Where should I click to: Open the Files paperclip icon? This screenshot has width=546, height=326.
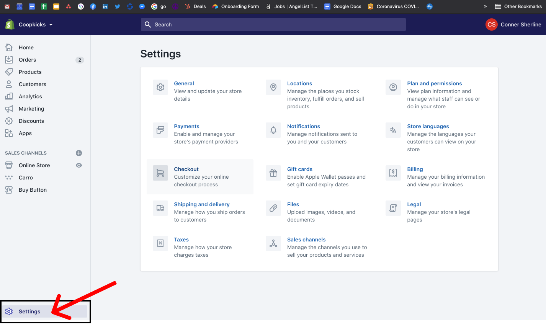tap(273, 208)
